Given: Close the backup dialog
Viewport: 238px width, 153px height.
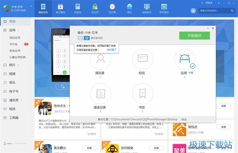Looking at the screenshot, I should click(x=213, y=28).
